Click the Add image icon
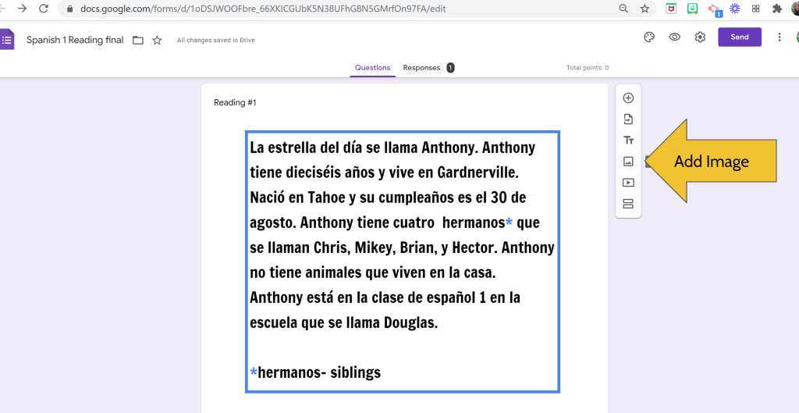The height and width of the screenshot is (413, 799). tap(628, 162)
